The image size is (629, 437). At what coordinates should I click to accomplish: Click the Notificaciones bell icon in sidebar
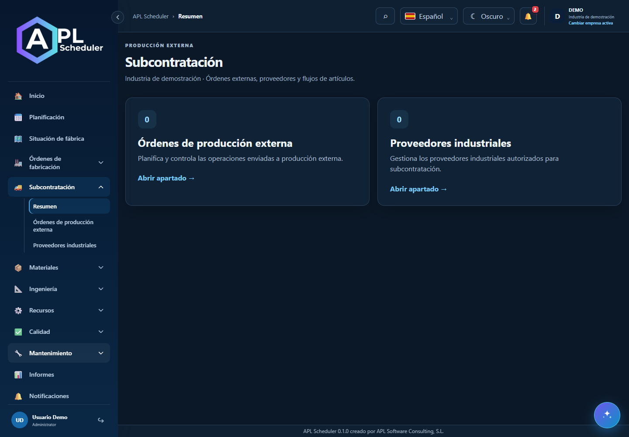click(x=18, y=396)
